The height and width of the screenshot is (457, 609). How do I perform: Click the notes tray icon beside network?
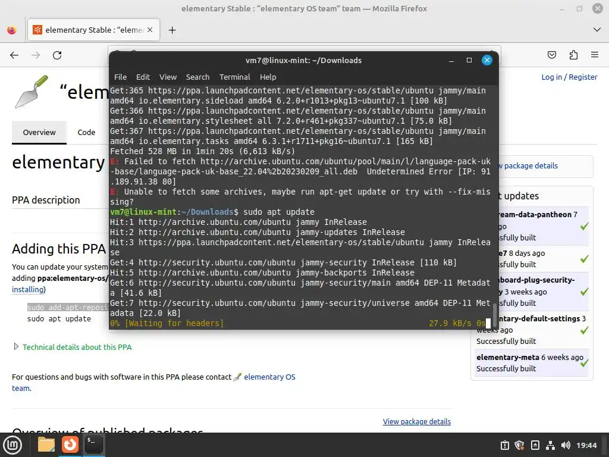pos(535,445)
